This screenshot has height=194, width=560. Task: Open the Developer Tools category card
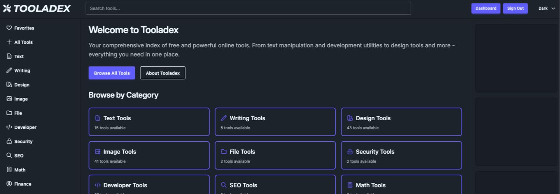(149, 185)
